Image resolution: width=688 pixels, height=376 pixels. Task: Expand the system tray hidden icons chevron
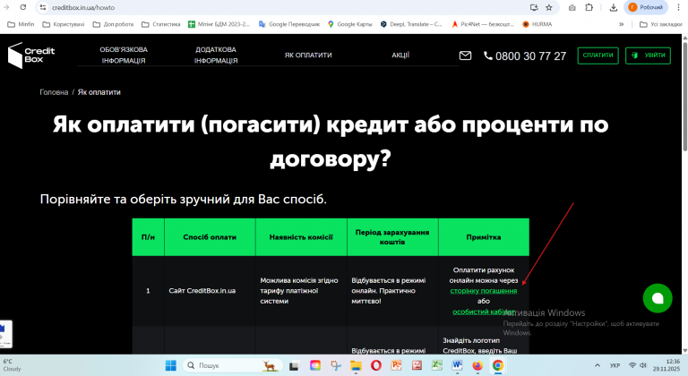[x=598, y=365]
